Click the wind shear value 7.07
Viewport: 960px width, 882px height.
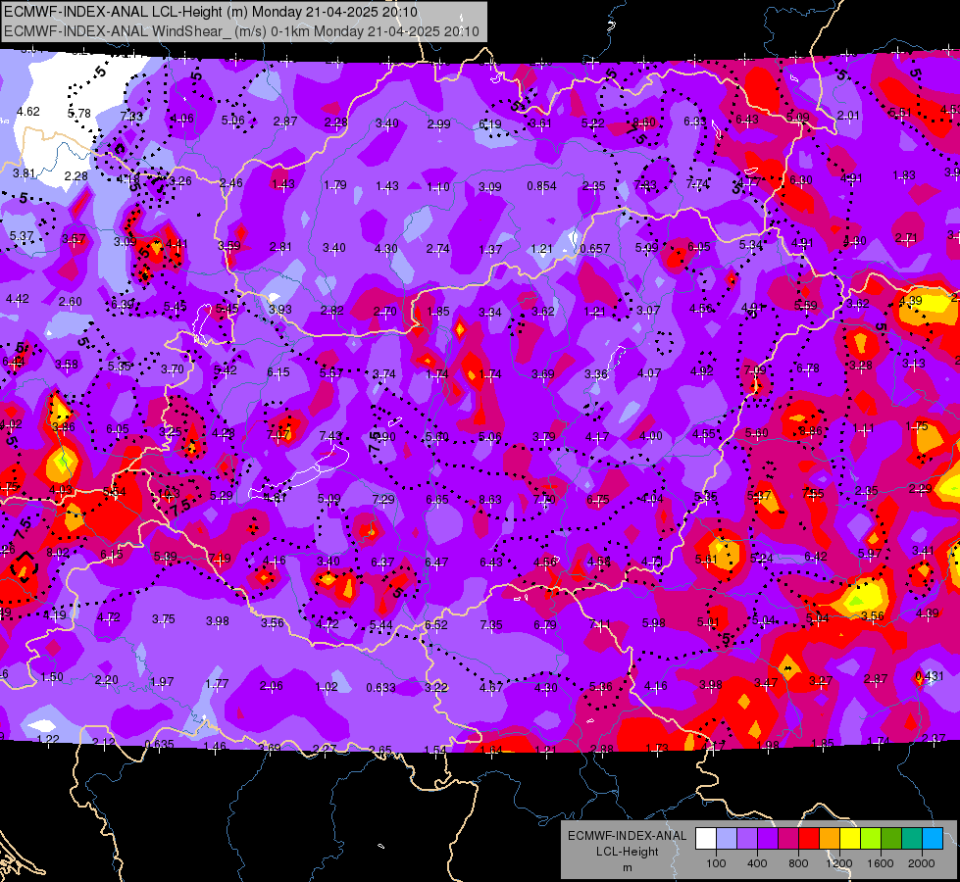pos(278,434)
